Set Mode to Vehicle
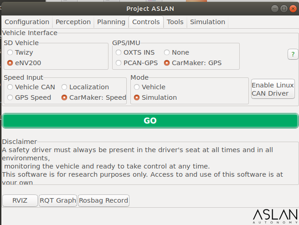 149,87
